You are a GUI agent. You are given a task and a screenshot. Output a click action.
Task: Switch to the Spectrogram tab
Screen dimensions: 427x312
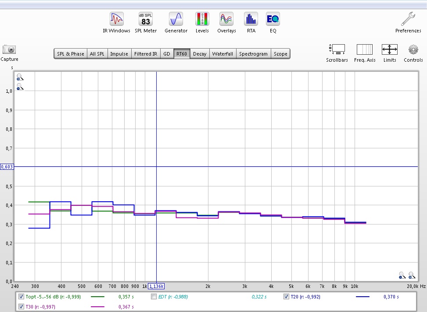click(253, 54)
